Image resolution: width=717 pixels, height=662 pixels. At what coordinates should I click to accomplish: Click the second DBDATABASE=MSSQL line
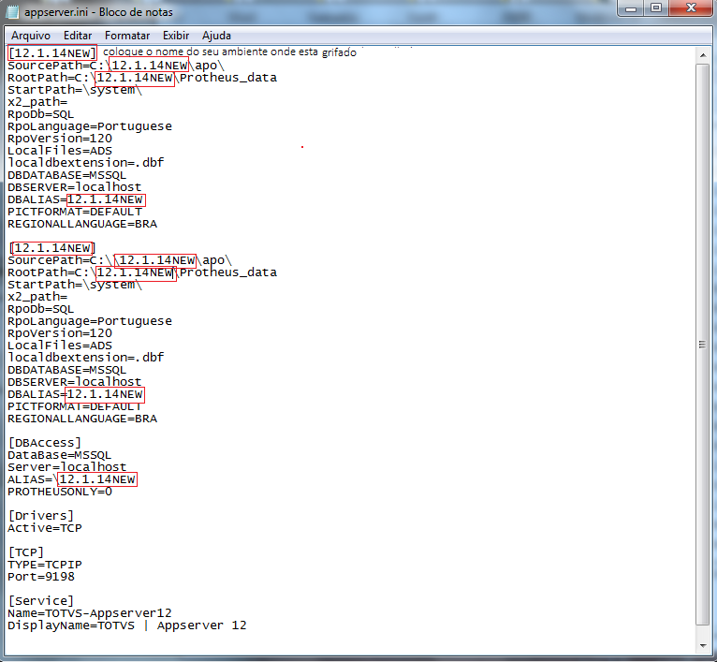pyautogui.click(x=66, y=370)
